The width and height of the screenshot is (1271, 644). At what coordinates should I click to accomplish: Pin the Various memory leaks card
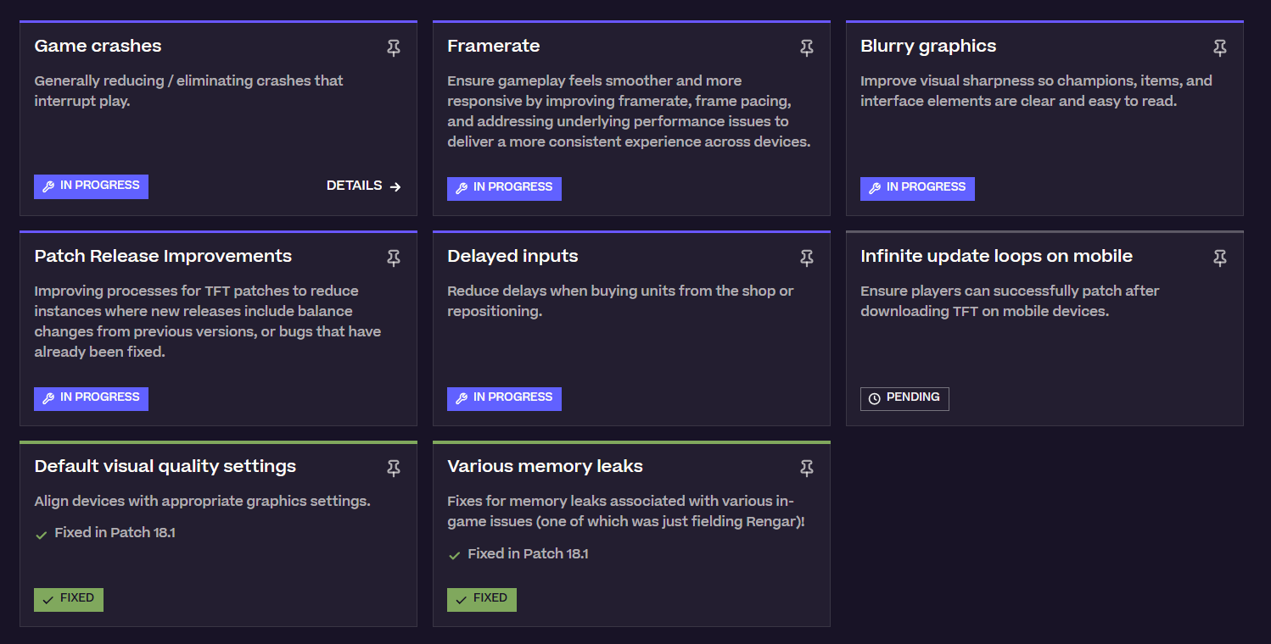[x=807, y=468]
